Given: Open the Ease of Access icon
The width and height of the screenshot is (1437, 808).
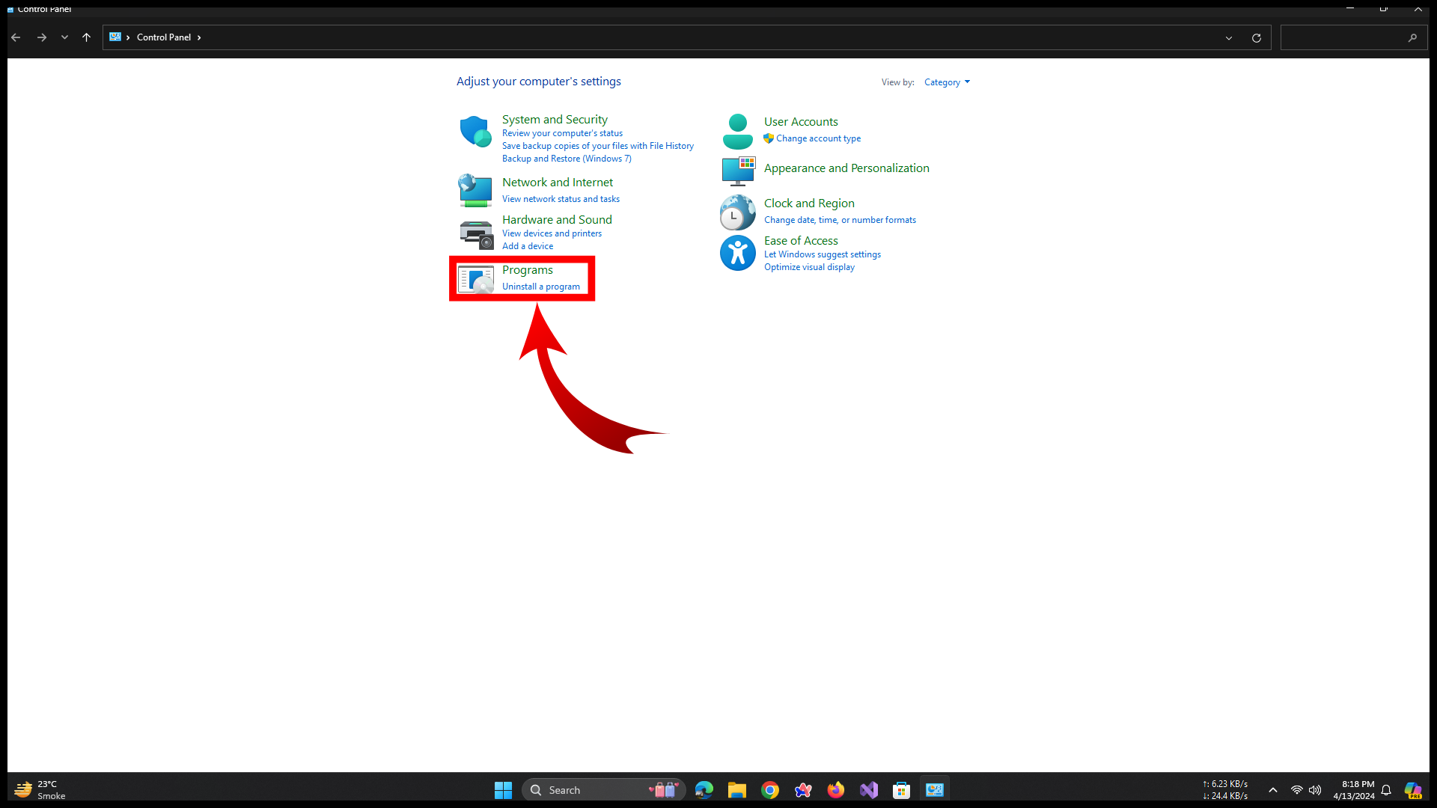Looking at the screenshot, I should pos(737,253).
